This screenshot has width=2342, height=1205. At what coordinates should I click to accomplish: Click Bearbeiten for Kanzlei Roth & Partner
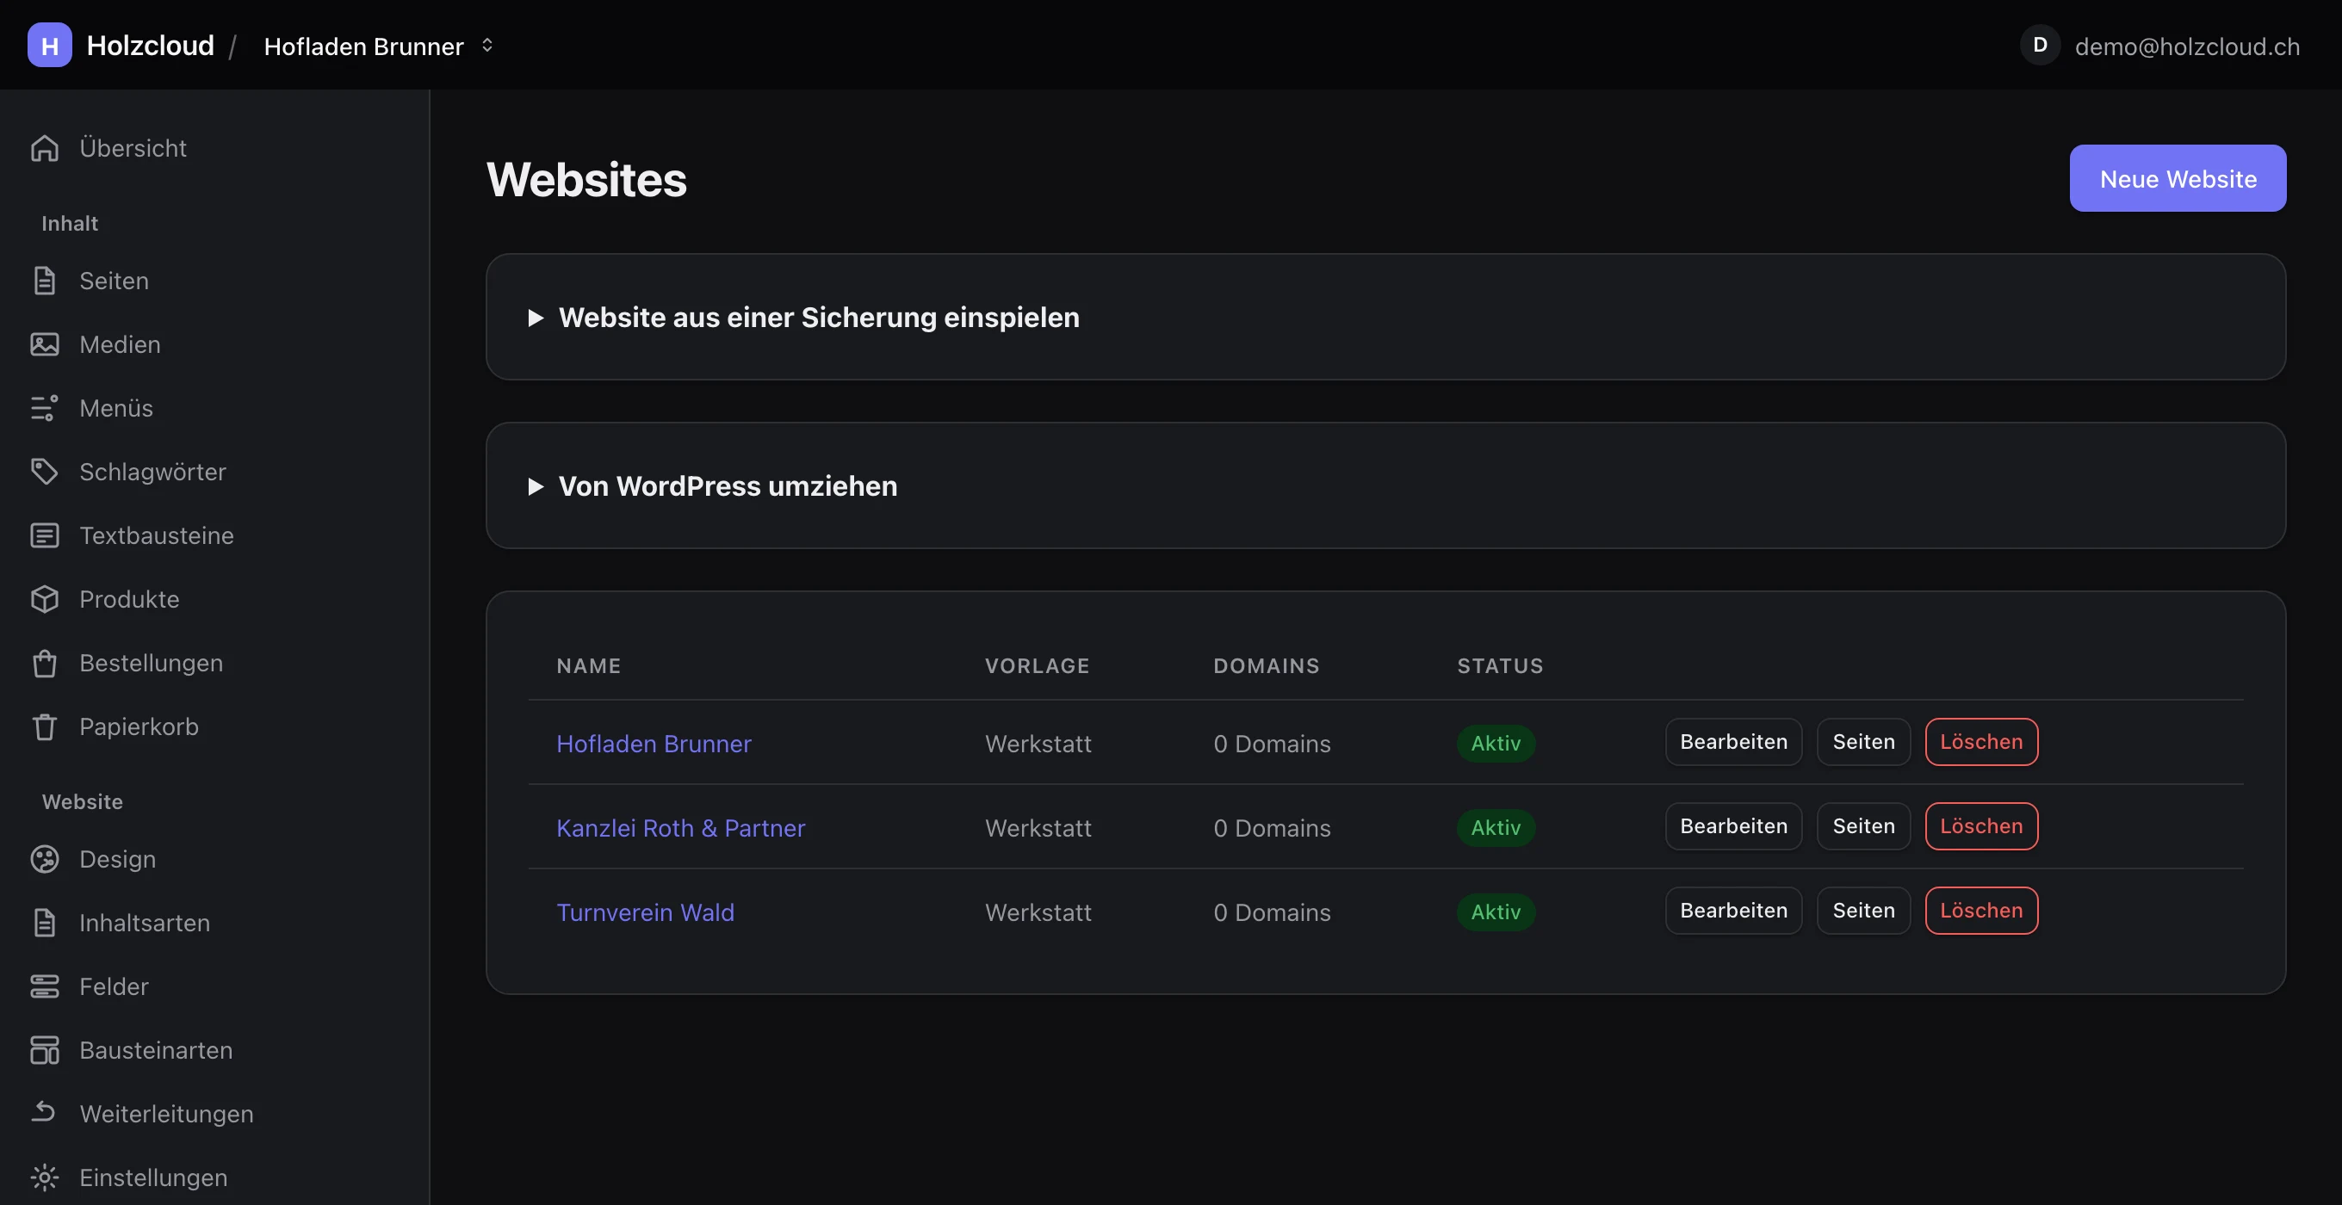point(1733,826)
